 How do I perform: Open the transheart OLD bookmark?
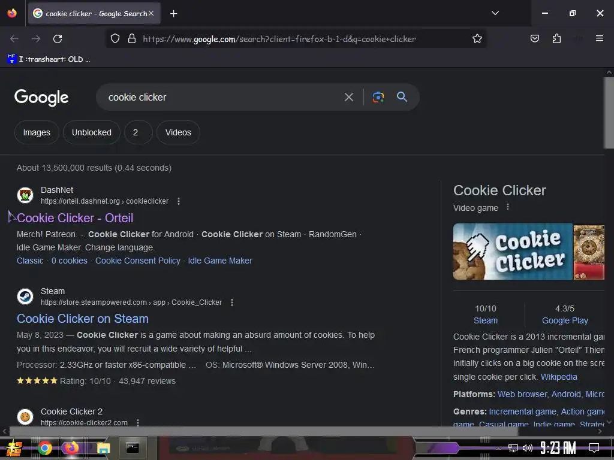pos(49,59)
